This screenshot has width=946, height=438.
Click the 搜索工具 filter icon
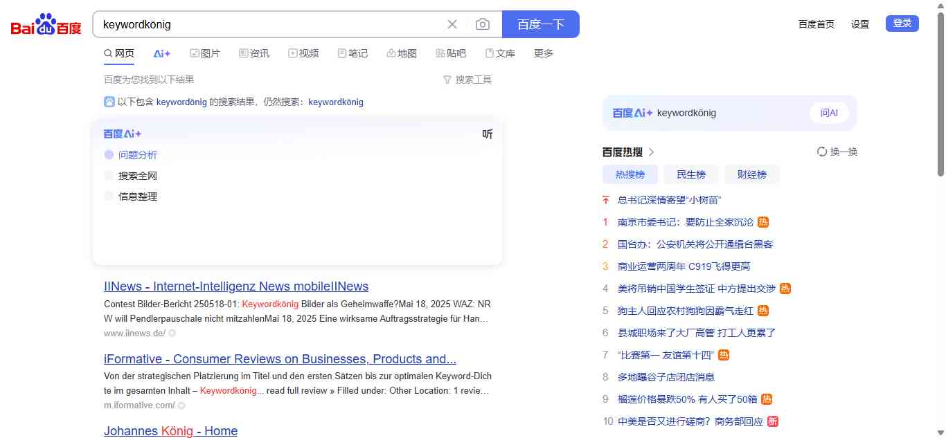pyautogui.click(x=447, y=80)
